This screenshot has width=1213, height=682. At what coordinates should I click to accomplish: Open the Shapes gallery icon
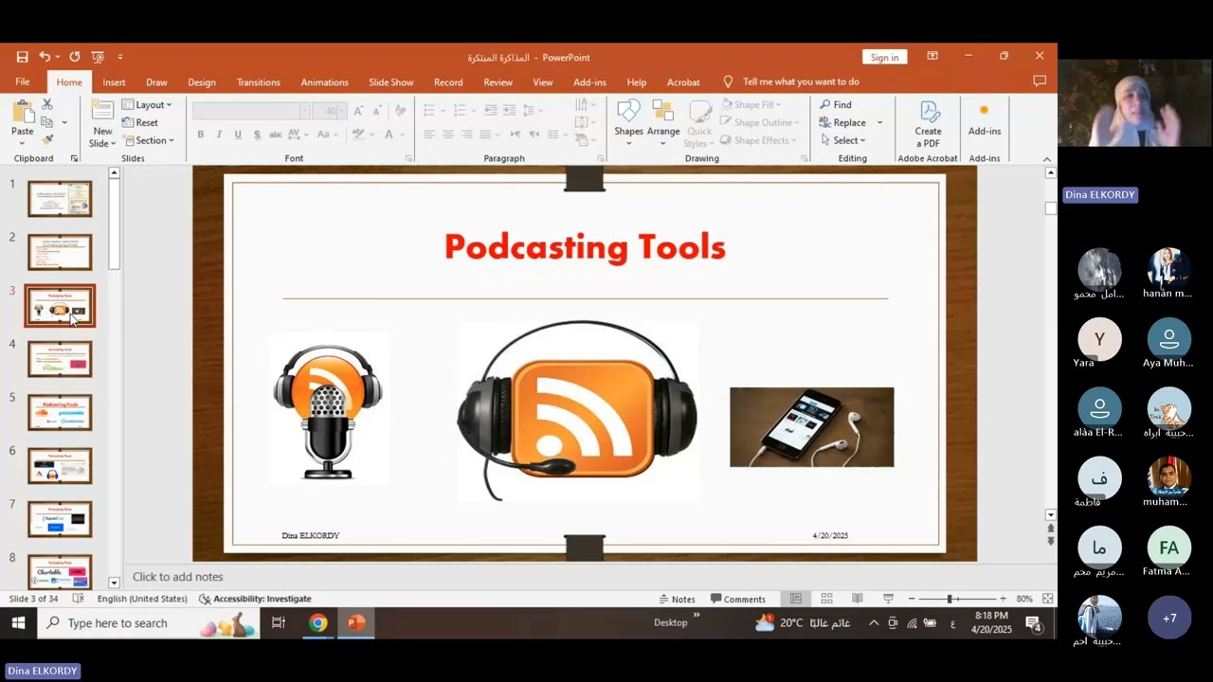(628, 112)
